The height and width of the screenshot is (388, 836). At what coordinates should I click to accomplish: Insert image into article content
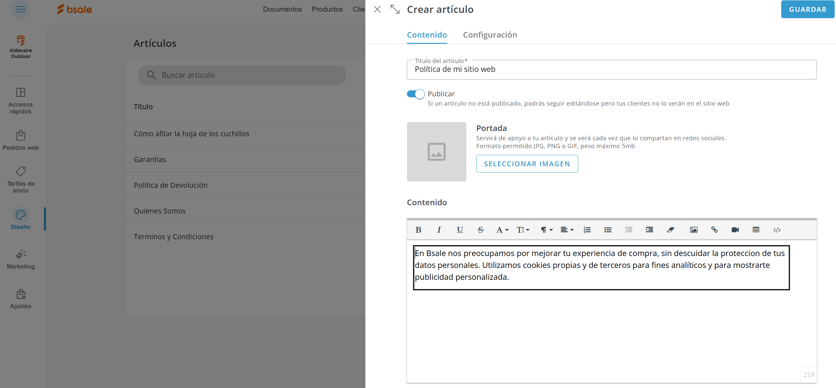click(x=693, y=230)
